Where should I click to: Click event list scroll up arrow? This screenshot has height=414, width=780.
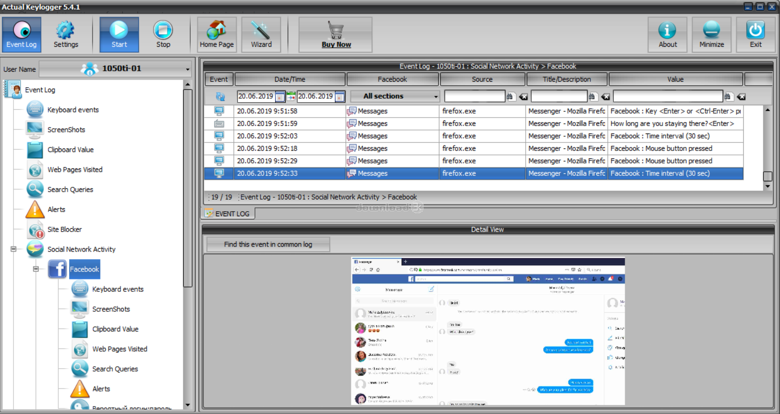click(x=768, y=110)
